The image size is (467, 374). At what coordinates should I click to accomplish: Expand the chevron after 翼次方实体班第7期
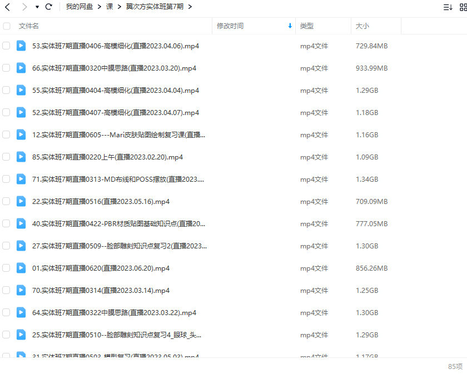tap(190, 7)
